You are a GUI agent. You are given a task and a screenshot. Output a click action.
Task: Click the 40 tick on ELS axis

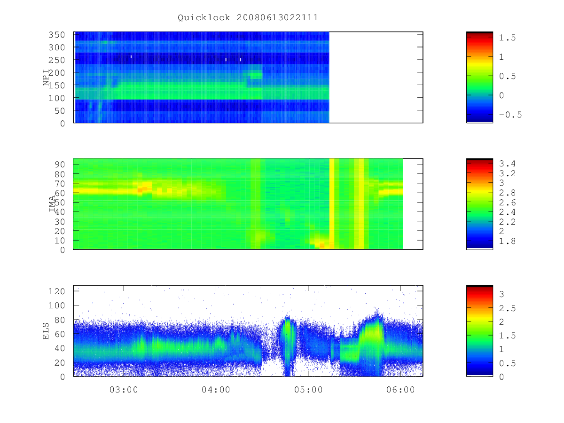(x=60, y=348)
